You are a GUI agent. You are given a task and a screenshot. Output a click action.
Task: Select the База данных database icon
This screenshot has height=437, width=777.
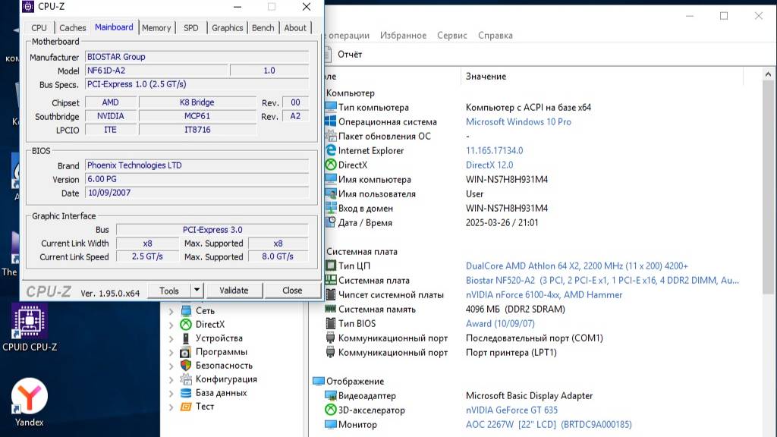[x=186, y=393]
